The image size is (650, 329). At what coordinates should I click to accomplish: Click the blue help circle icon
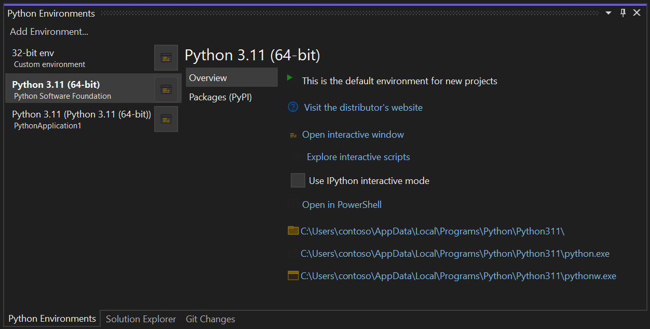[x=293, y=107]
